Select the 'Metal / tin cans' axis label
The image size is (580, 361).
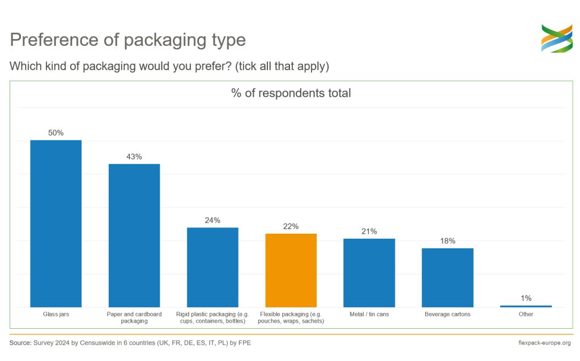pos(369,314)
